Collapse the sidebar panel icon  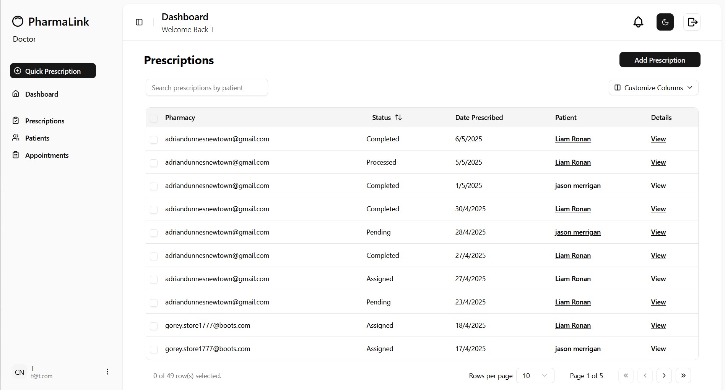coord(139,22)
